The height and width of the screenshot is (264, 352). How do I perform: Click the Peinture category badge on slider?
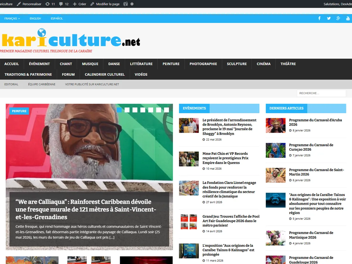[x=19, y=111]
